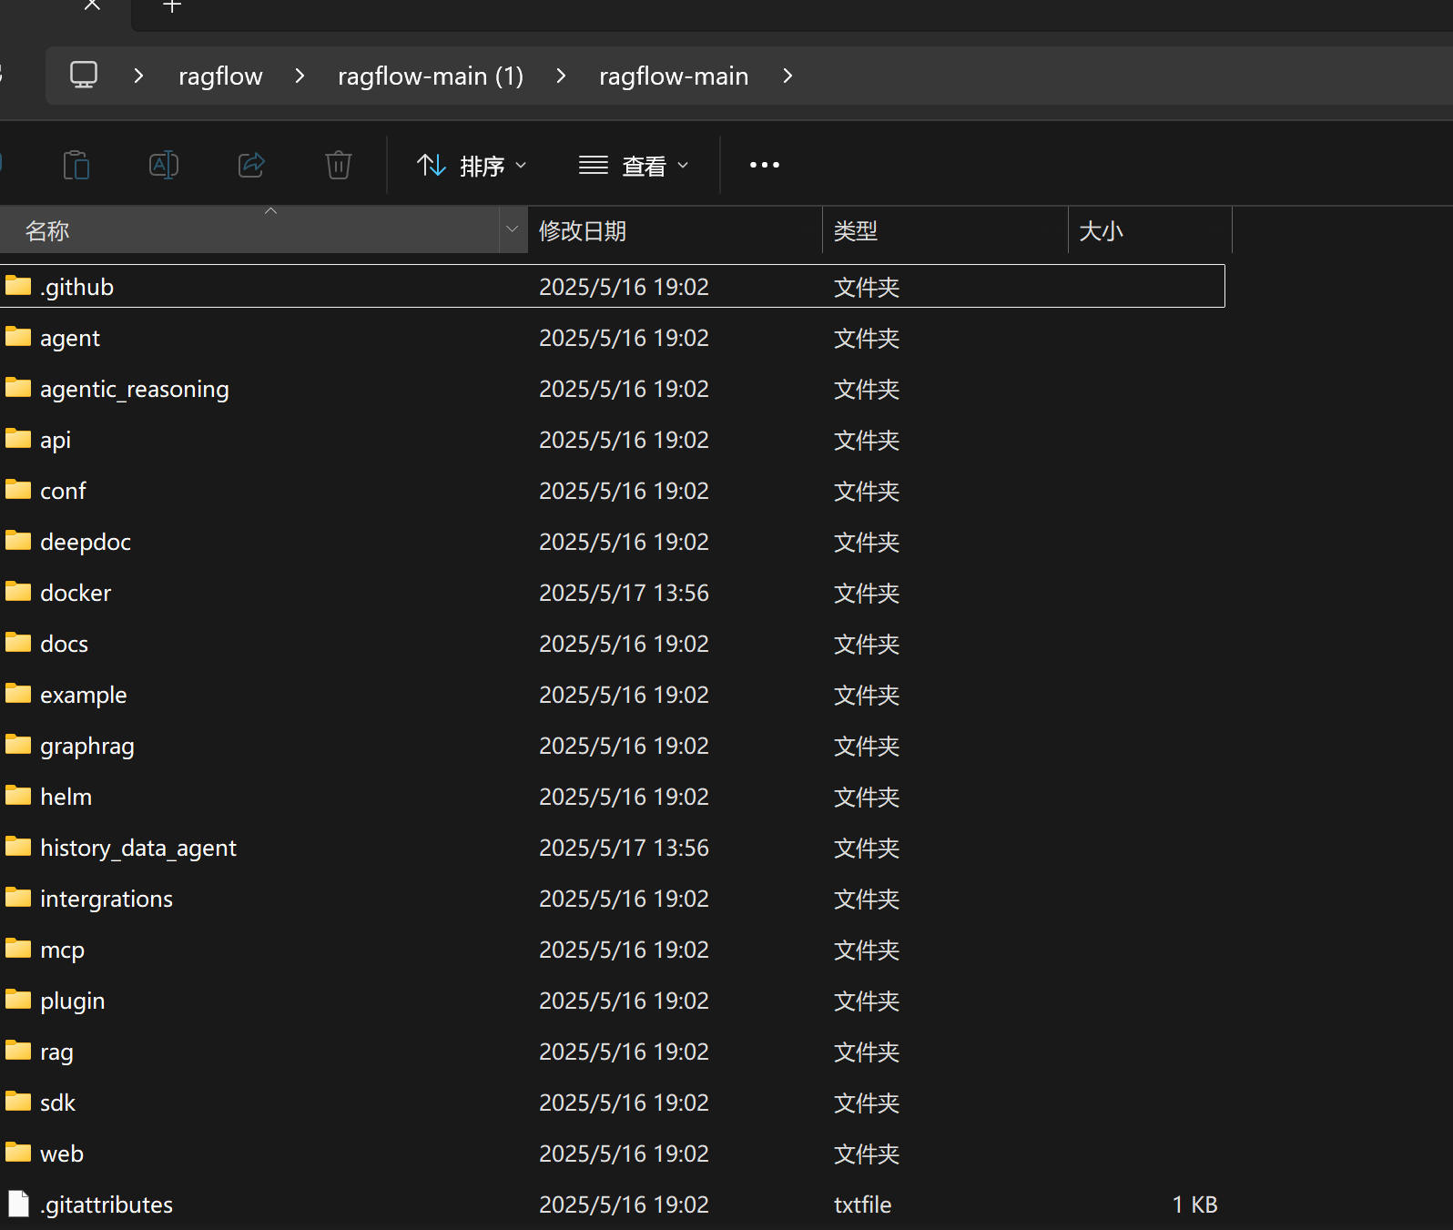
Task: Click the deepdoc folder name
Action: click(x=86, y=543)
